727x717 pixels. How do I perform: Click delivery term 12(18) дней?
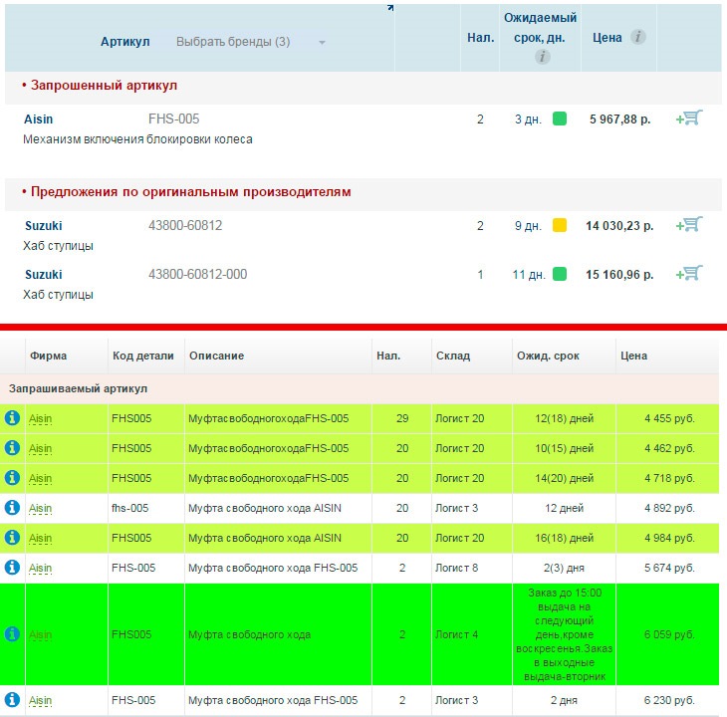point(565,418)
